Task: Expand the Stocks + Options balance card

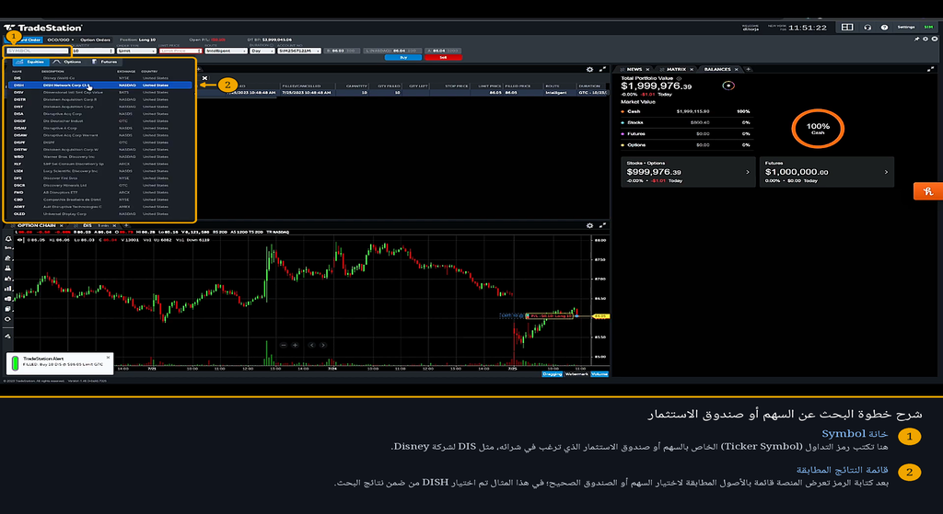Action: pos(688,172)
